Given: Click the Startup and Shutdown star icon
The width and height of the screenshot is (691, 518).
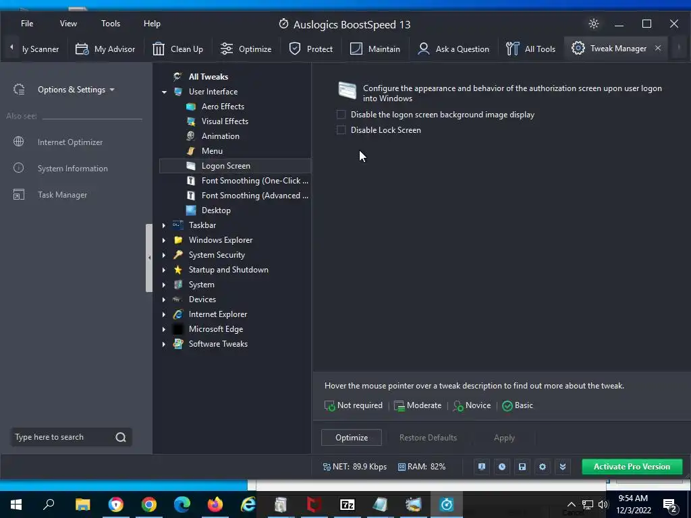Looking at the screenshot, I should [x=178, y=270].
